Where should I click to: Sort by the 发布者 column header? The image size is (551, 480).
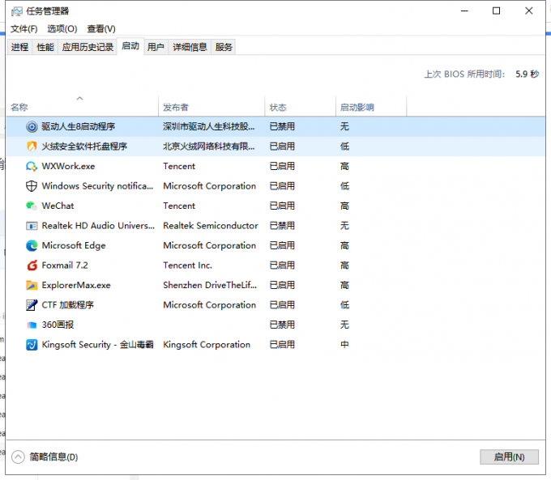tap(211, 107)
